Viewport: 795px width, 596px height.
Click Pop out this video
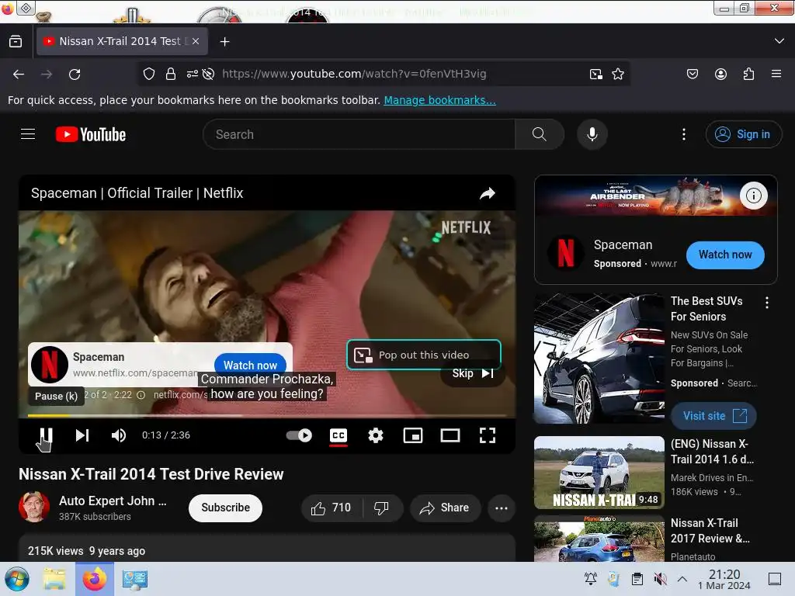(424, 355)
